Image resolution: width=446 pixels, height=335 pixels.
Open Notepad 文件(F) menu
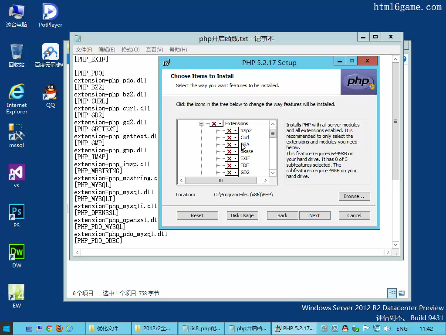point(84,50)
